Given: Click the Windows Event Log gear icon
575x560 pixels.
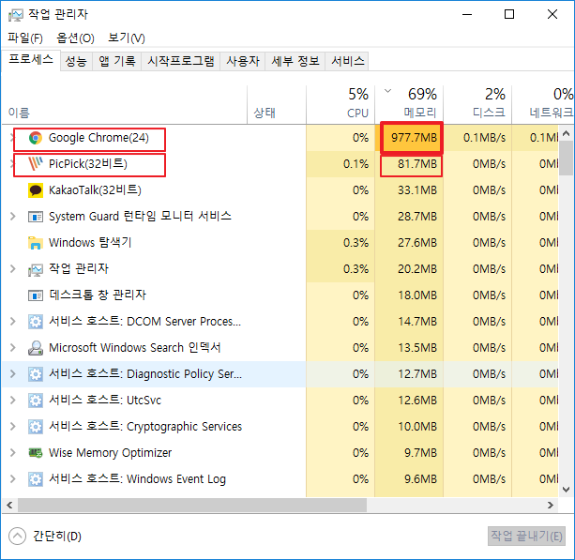Looking at the screenshot, I should 36,479.
